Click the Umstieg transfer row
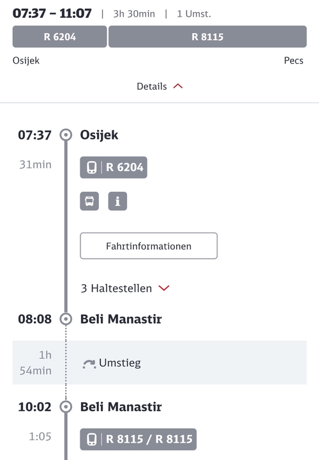 159,363
